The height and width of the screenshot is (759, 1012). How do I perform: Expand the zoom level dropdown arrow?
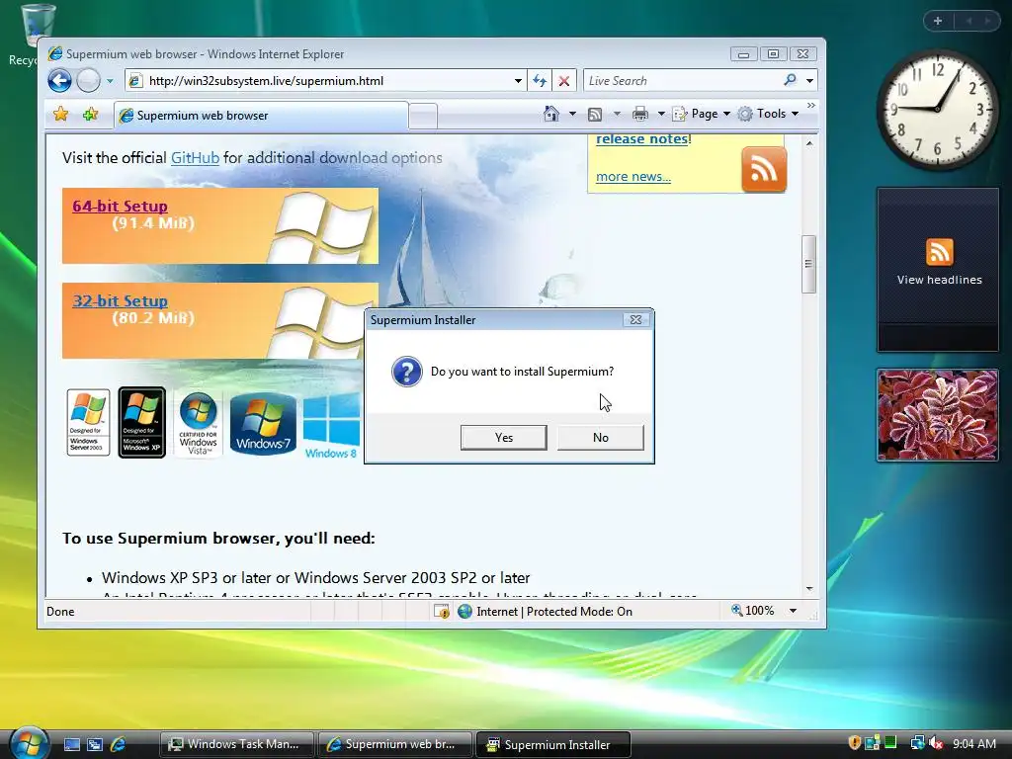point(793,611)
